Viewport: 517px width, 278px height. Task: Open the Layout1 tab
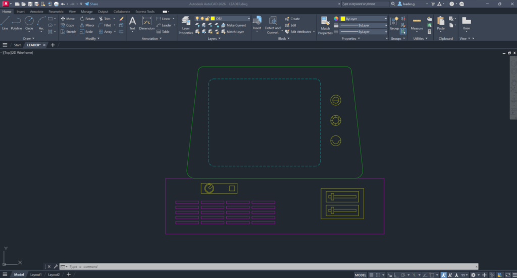[x=36, y=274]
